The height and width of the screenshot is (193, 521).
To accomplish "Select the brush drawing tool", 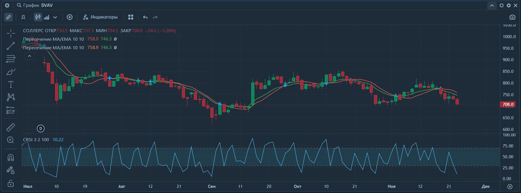I will pos(11,72).
